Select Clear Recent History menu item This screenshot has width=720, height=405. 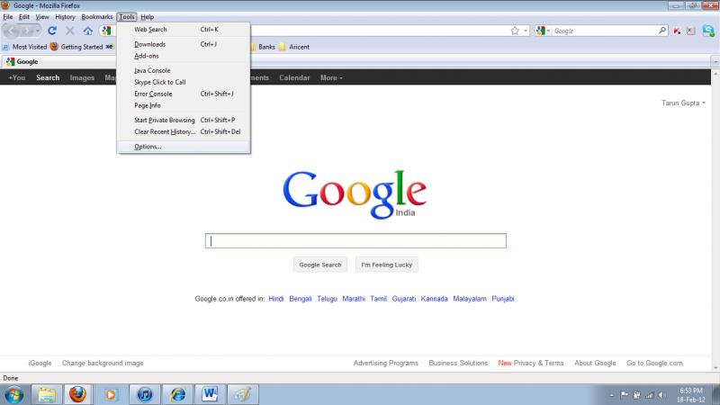pos(184,131)
